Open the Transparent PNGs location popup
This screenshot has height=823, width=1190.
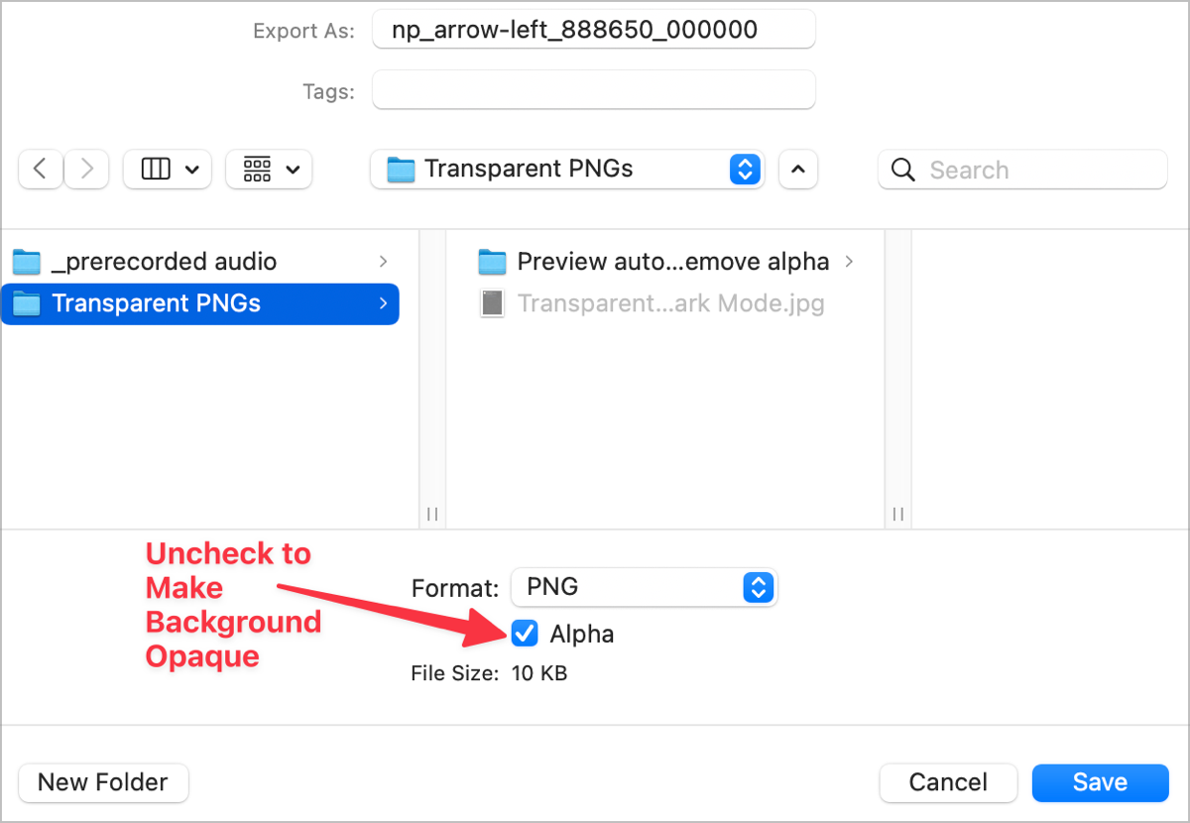pyautogui.click(x=566, y=170)
